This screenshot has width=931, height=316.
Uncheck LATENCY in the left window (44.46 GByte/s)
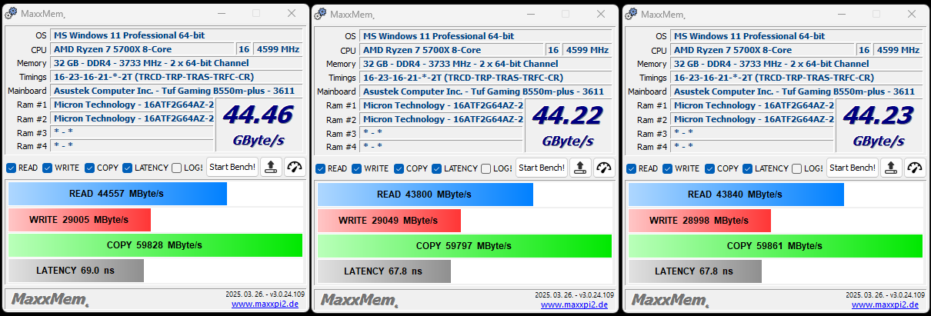127,168
